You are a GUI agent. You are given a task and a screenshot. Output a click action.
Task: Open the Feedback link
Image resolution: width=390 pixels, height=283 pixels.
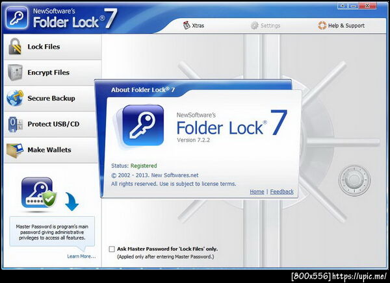pos(282,191)
